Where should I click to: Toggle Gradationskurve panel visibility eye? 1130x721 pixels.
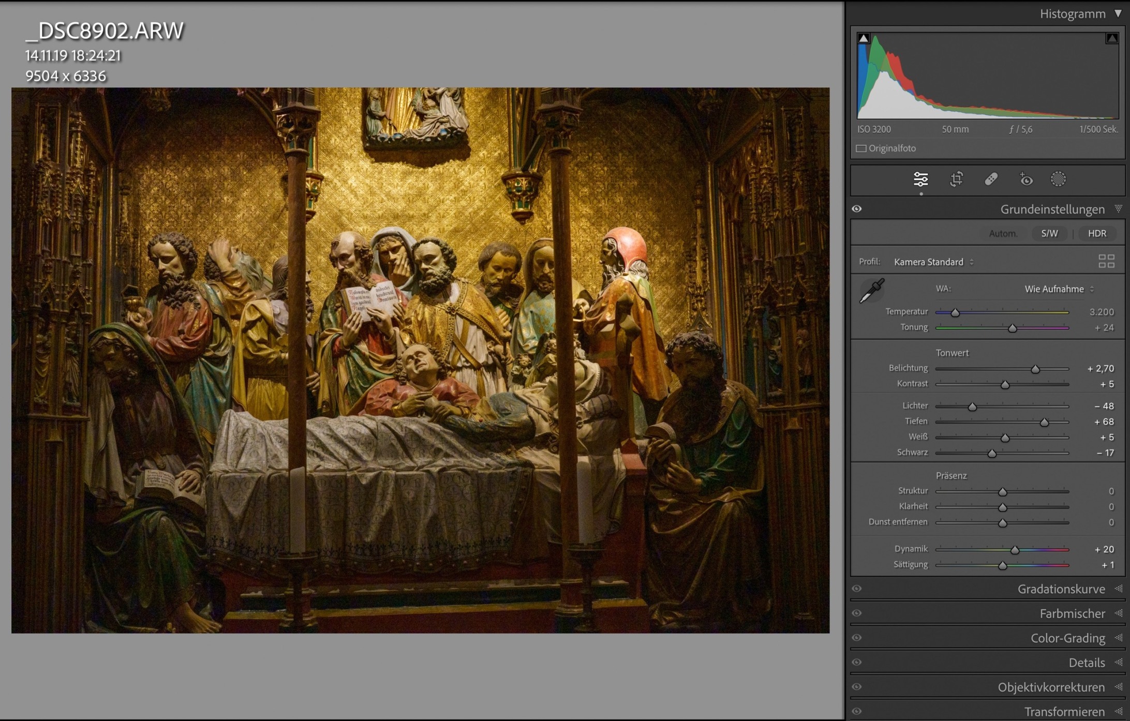pyautogui.click(x=857, y=589)
